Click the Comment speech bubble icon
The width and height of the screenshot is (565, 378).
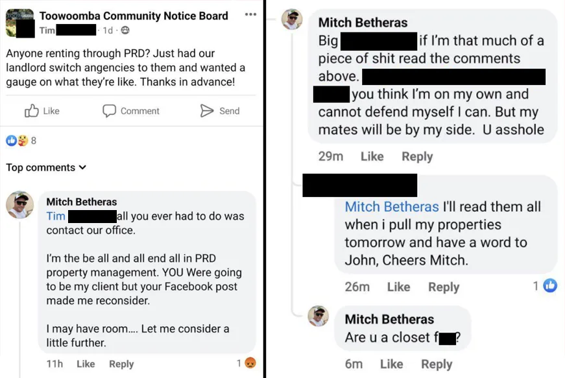tap(109, 111)
